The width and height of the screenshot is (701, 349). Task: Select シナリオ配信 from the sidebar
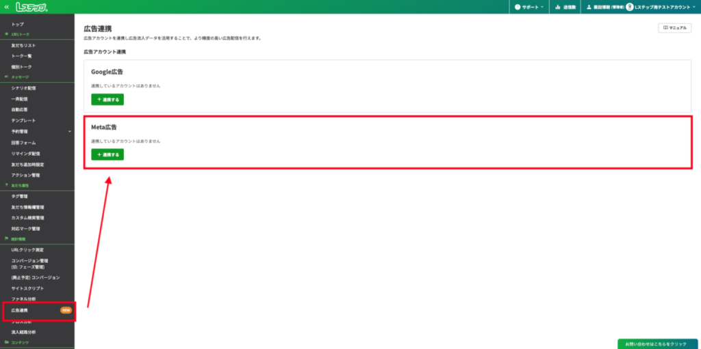coord(25,88)
